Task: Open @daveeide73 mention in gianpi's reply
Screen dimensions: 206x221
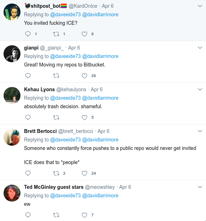Action: 65,56
